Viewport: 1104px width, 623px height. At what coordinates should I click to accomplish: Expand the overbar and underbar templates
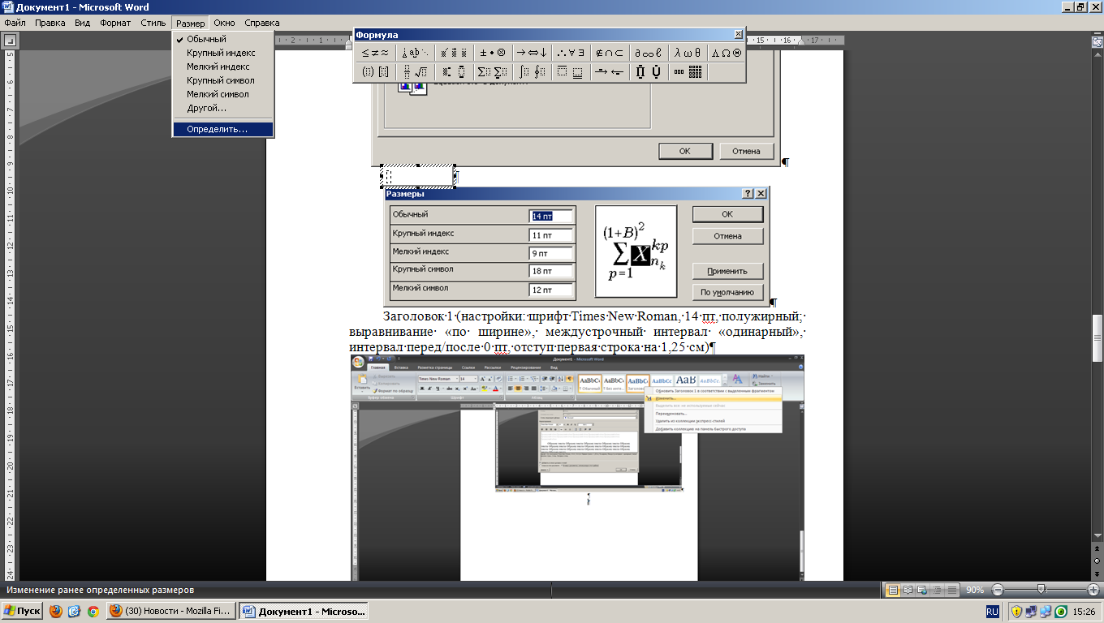[x=571, y=72]
